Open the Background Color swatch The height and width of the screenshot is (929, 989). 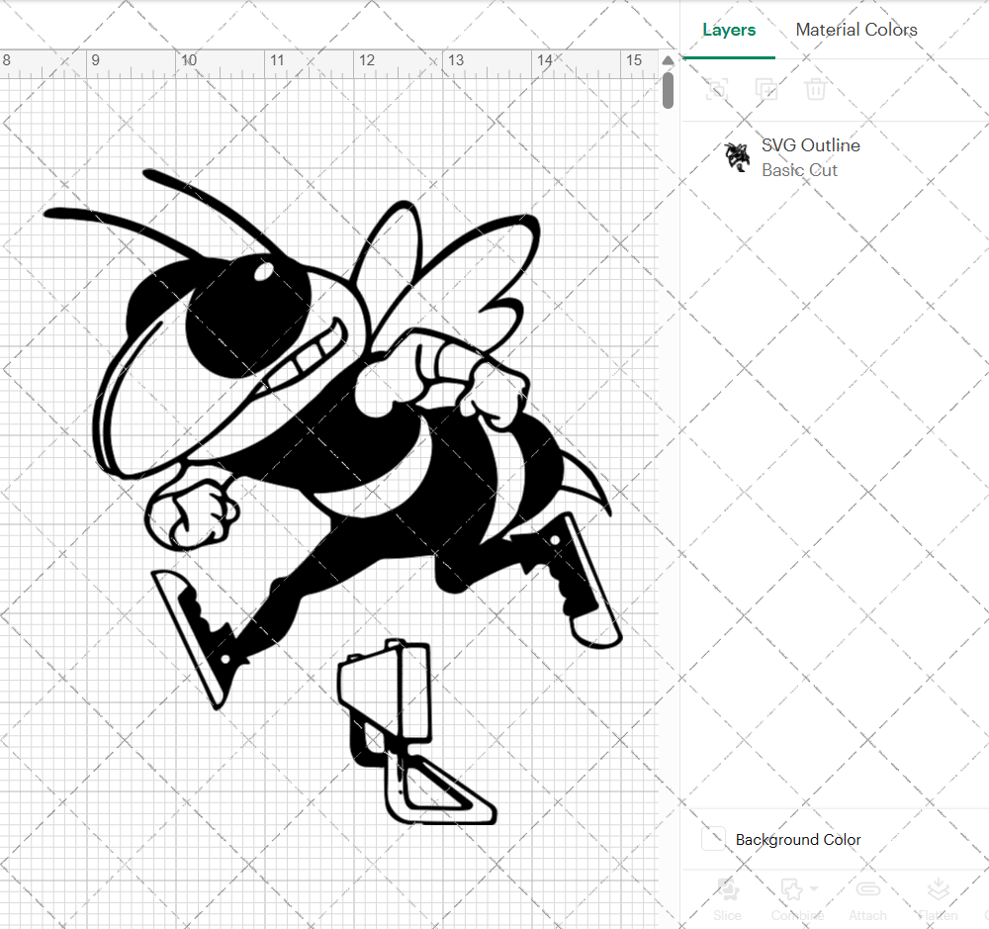pyautogui.click(x=713, y=839)
